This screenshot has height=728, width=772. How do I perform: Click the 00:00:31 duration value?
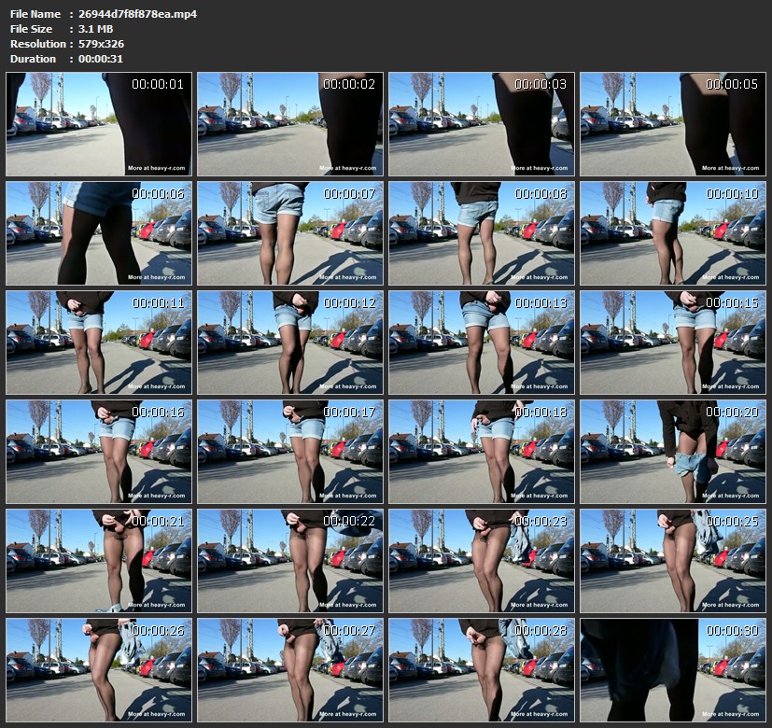click(102, 59)
